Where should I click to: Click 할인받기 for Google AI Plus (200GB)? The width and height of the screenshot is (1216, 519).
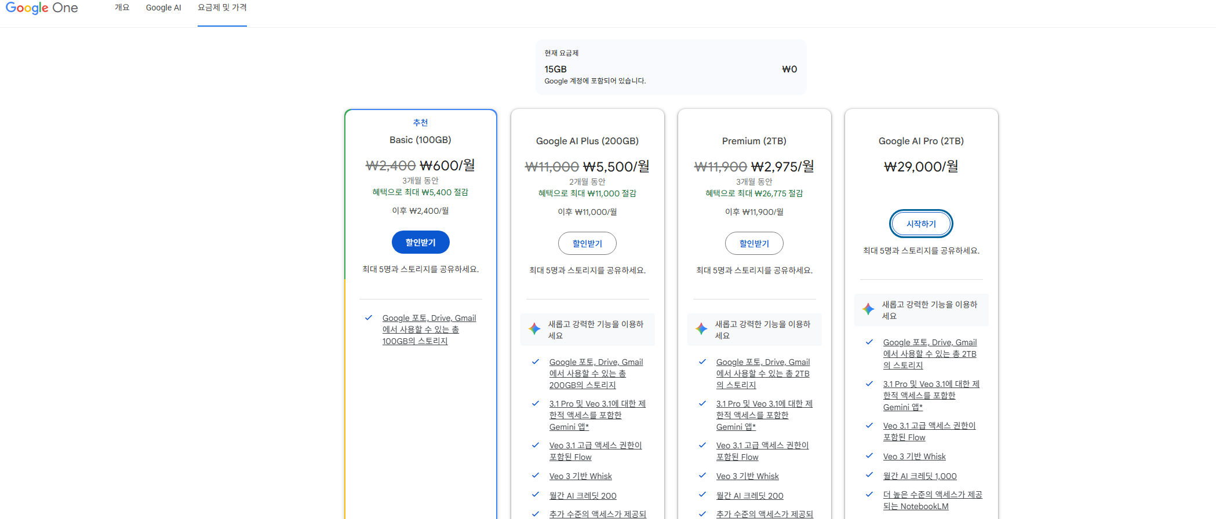[587, 243]
